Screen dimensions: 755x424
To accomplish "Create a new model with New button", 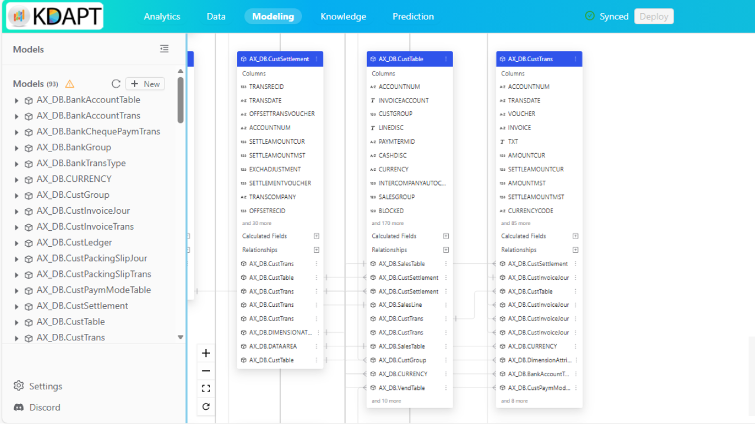I will pyautogui.click(x=145, y=84).
